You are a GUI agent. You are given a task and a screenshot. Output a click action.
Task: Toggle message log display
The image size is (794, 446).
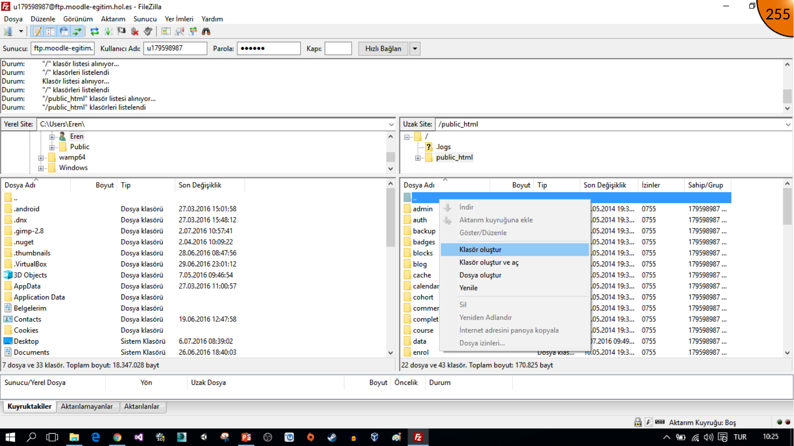pos(37,31)
